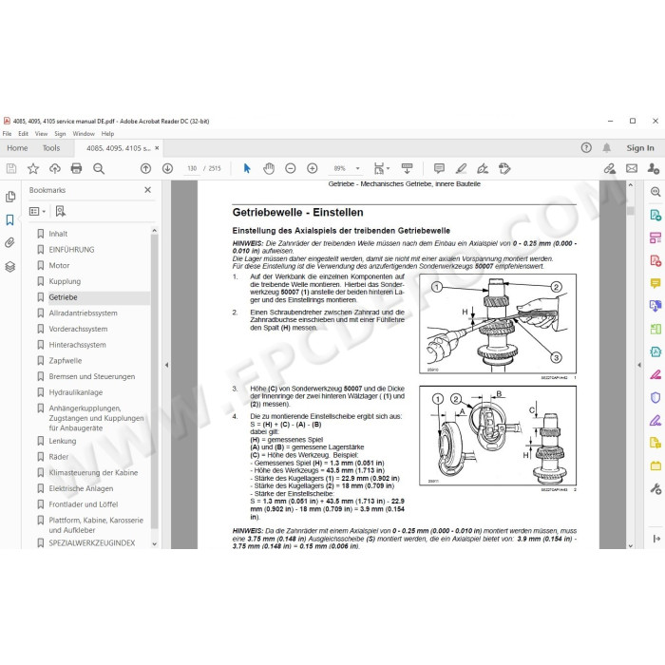Screen dimensions: 665x665
Task: Open bookmark options menu dropdown
Action: click(x=37, y=211)
